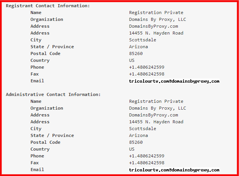Click Registrant address DomainsByProxy.com text
The image size is (239, 176).
154,26
